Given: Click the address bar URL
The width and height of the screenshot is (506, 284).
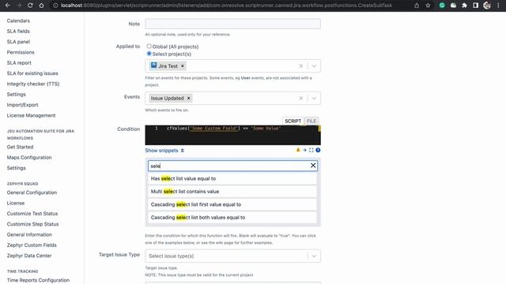Looking at the screenshot, I should pyautogui.click(x=226, y=6).
